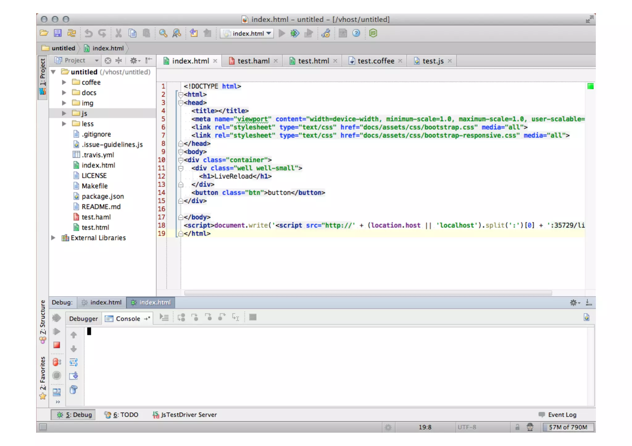Click the Run with Coverage icon
Screen dimensions: 632x446
point(309,33)
